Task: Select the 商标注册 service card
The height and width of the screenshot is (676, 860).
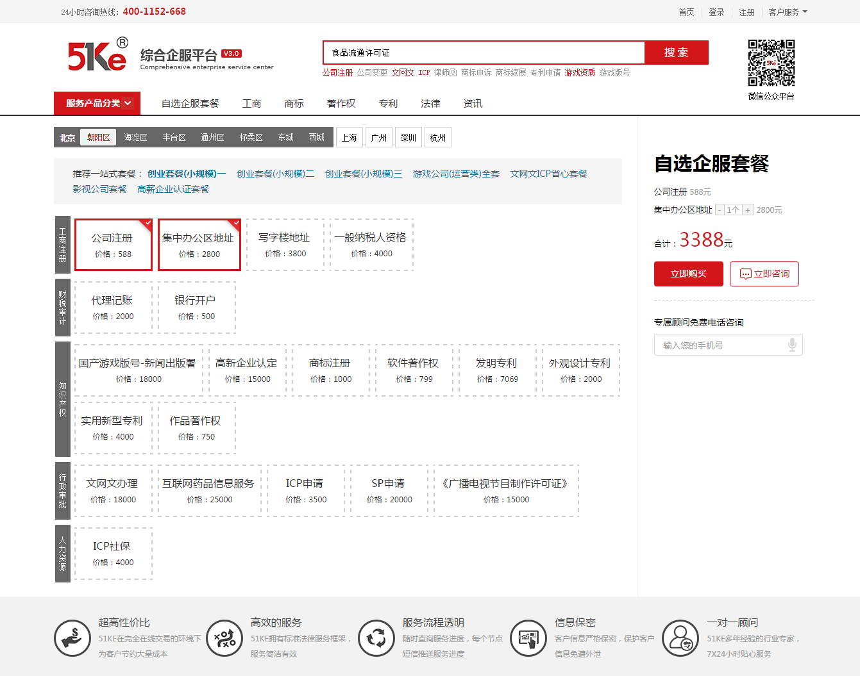Action: coord(331,370)
